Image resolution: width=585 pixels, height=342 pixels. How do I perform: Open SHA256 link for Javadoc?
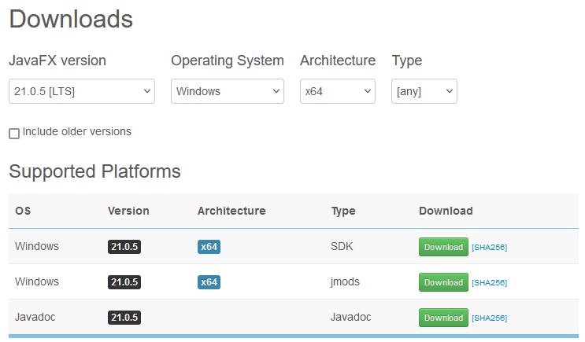click(x=489, y=318)
